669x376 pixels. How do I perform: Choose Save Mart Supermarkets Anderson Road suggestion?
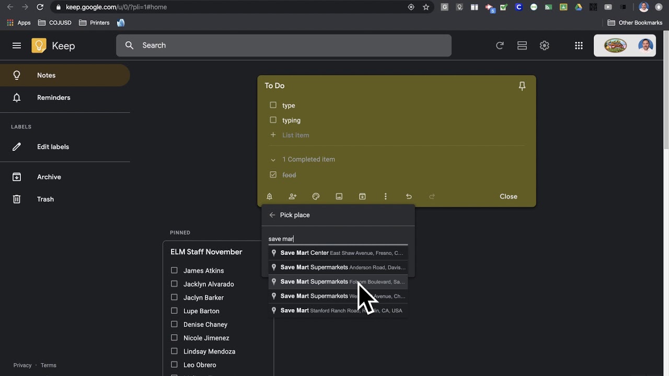pyautogui.click(x=338, y=267)
